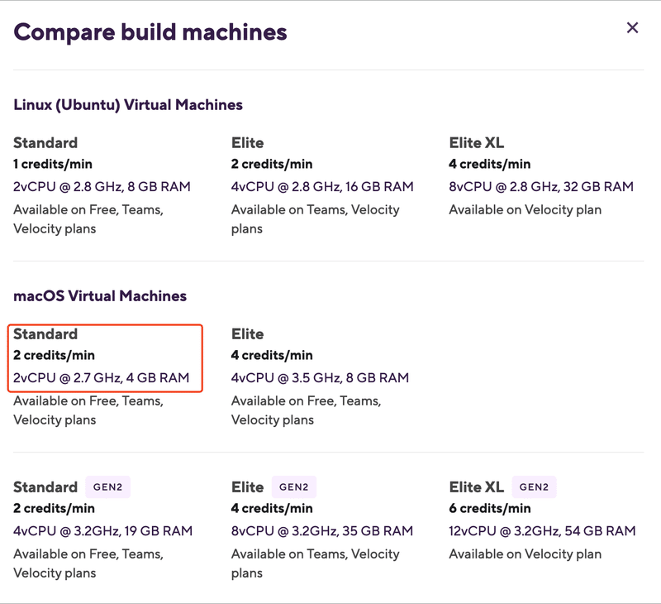Select the Standard GEN2 machine heading
Viewport: 661px width, 604px height.
pyautogui.click(x=45, y=487)
